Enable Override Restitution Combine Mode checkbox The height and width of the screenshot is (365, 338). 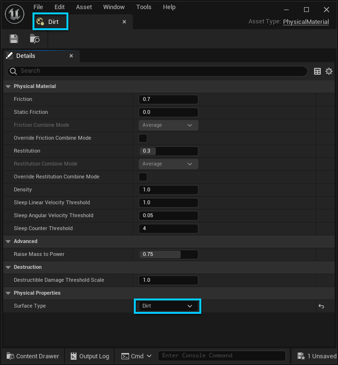tap(143, 177)
